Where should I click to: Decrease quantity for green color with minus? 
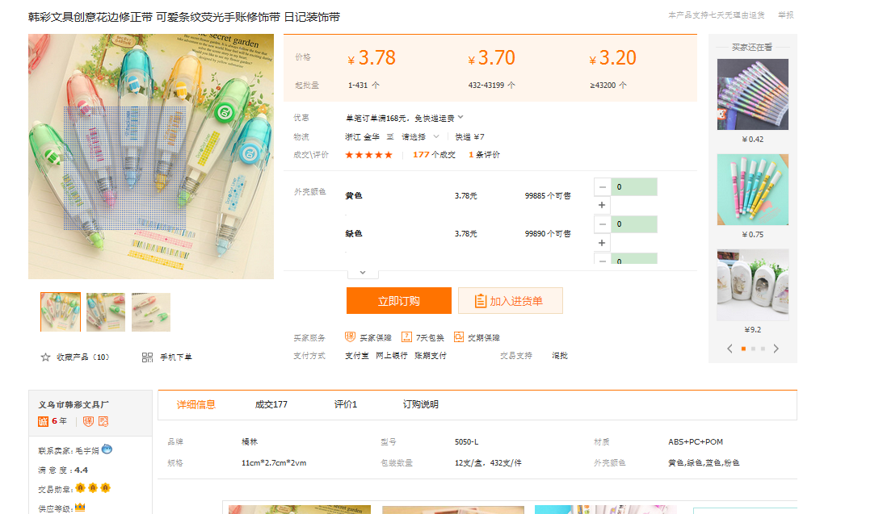coord(602,224)
